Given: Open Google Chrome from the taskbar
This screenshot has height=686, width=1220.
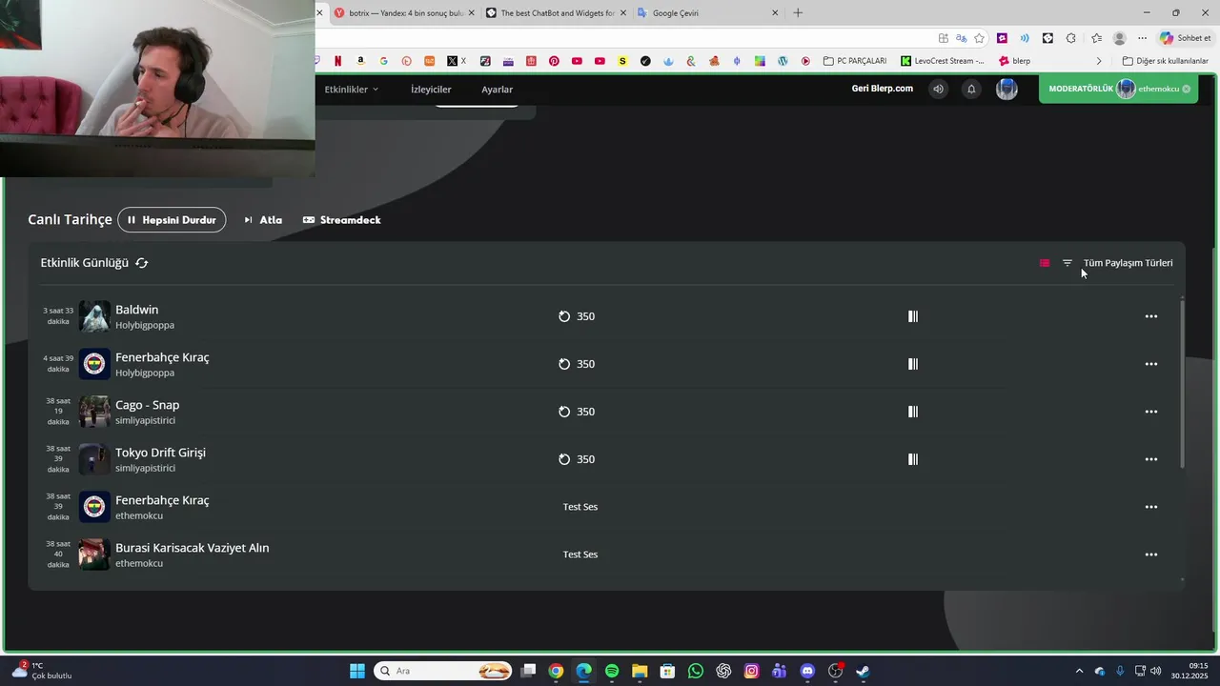Looking at the screenshot, I should [556, 671].
